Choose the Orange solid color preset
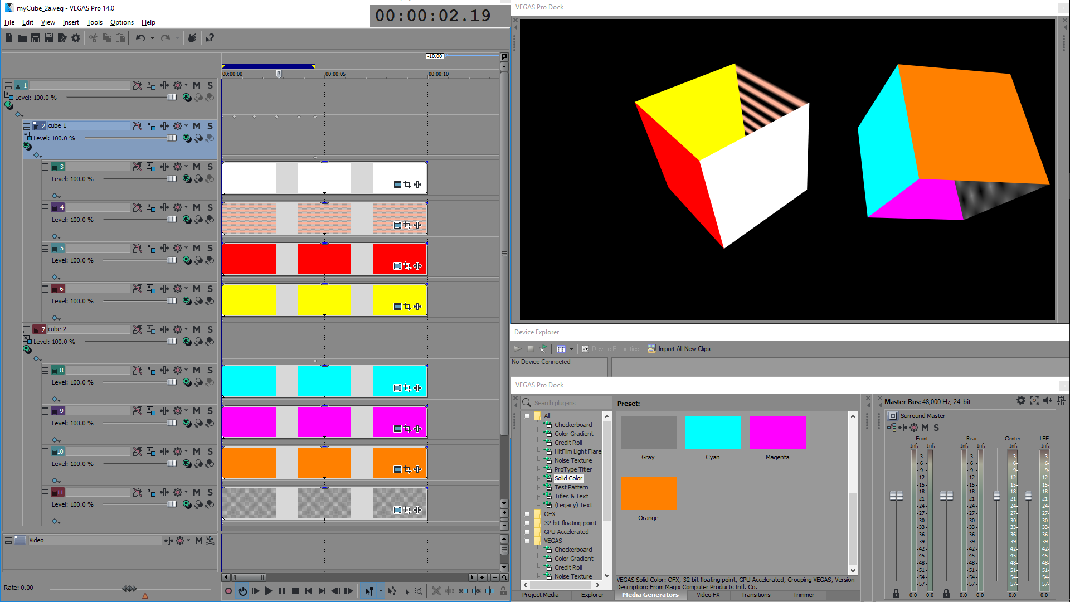This screenshot has width=1070, height=602. pos(648,494)
